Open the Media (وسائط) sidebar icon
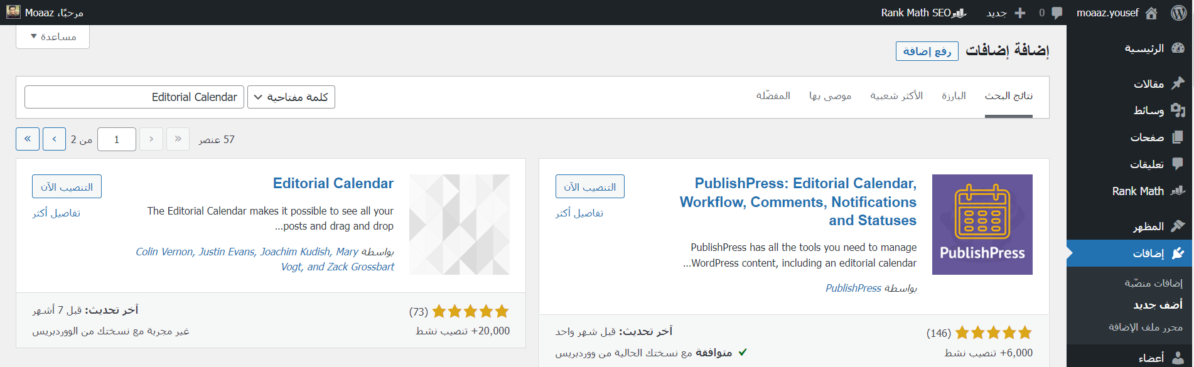The height and width of the screenshot is (367, 1194). point(1178,110)
